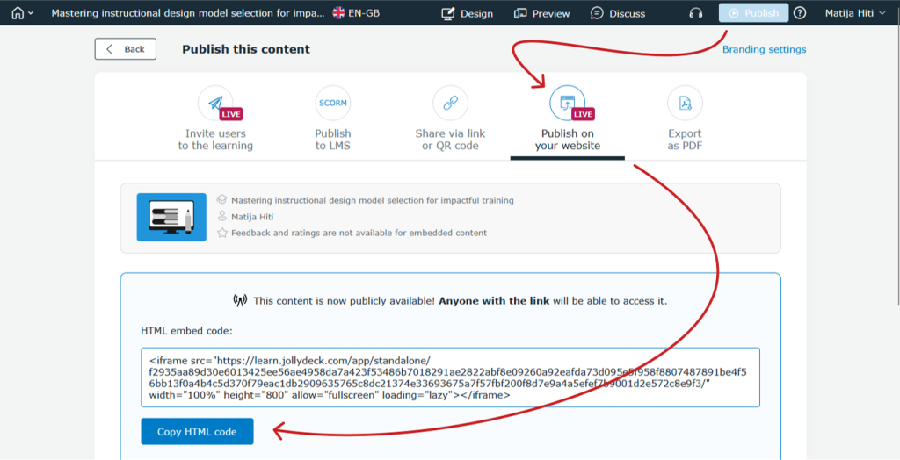
Task: Click the chain link share icon
Action: pos(450,104)
